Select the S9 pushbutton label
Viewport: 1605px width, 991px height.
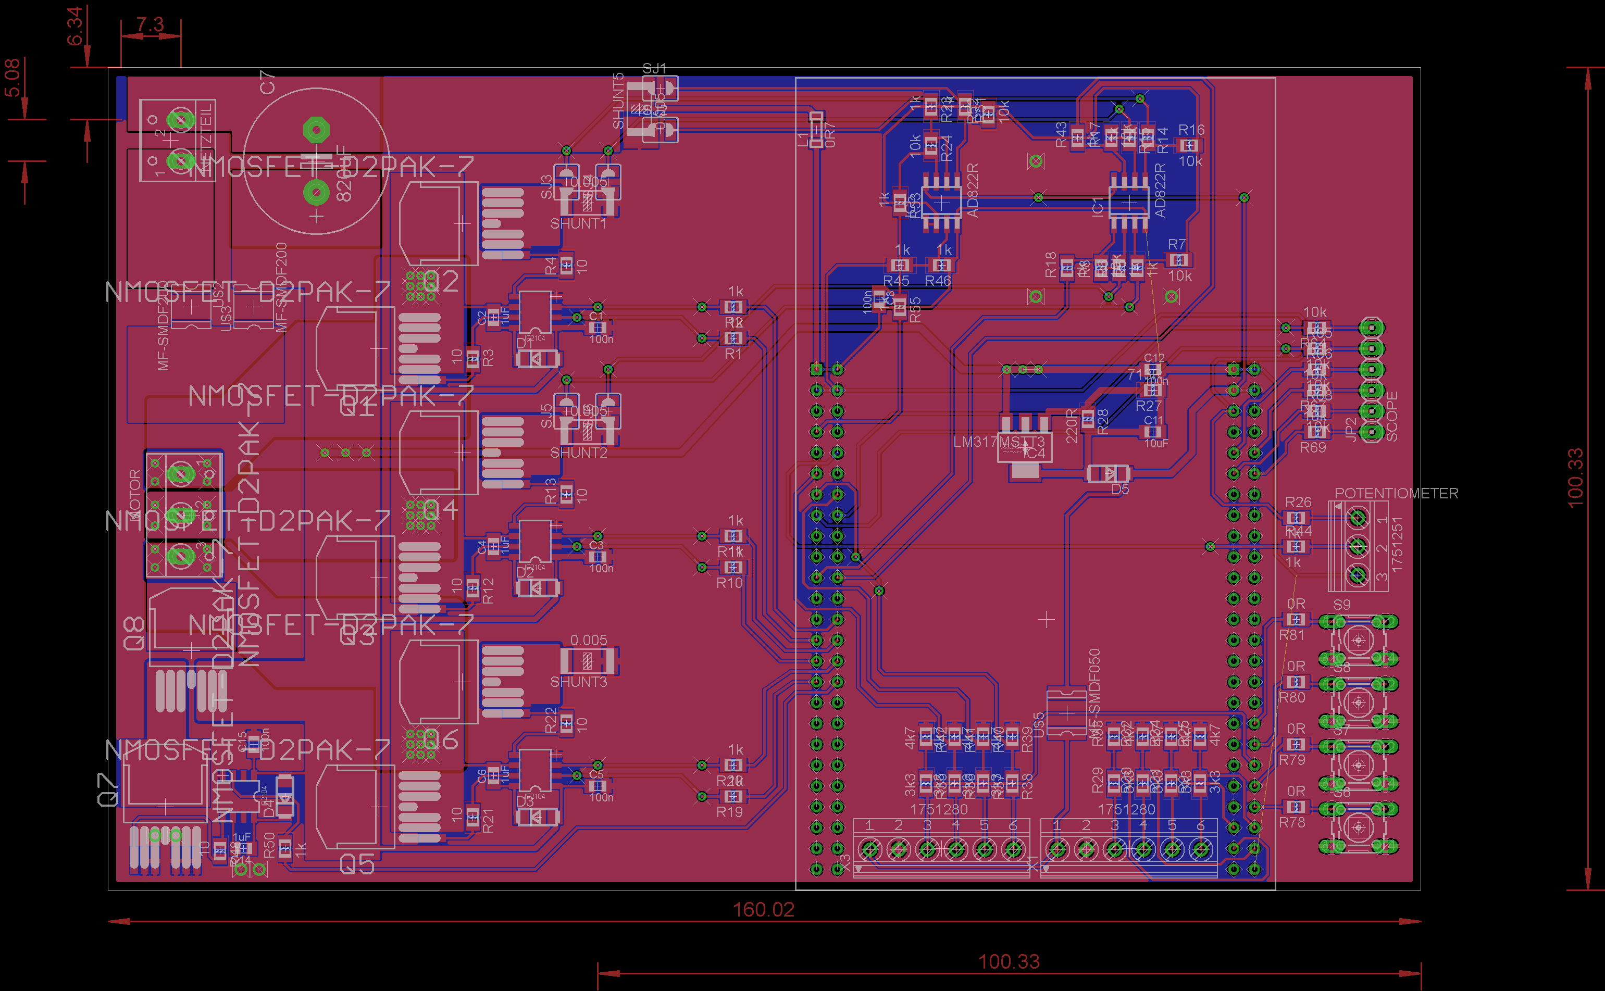tap(1341, 605)
